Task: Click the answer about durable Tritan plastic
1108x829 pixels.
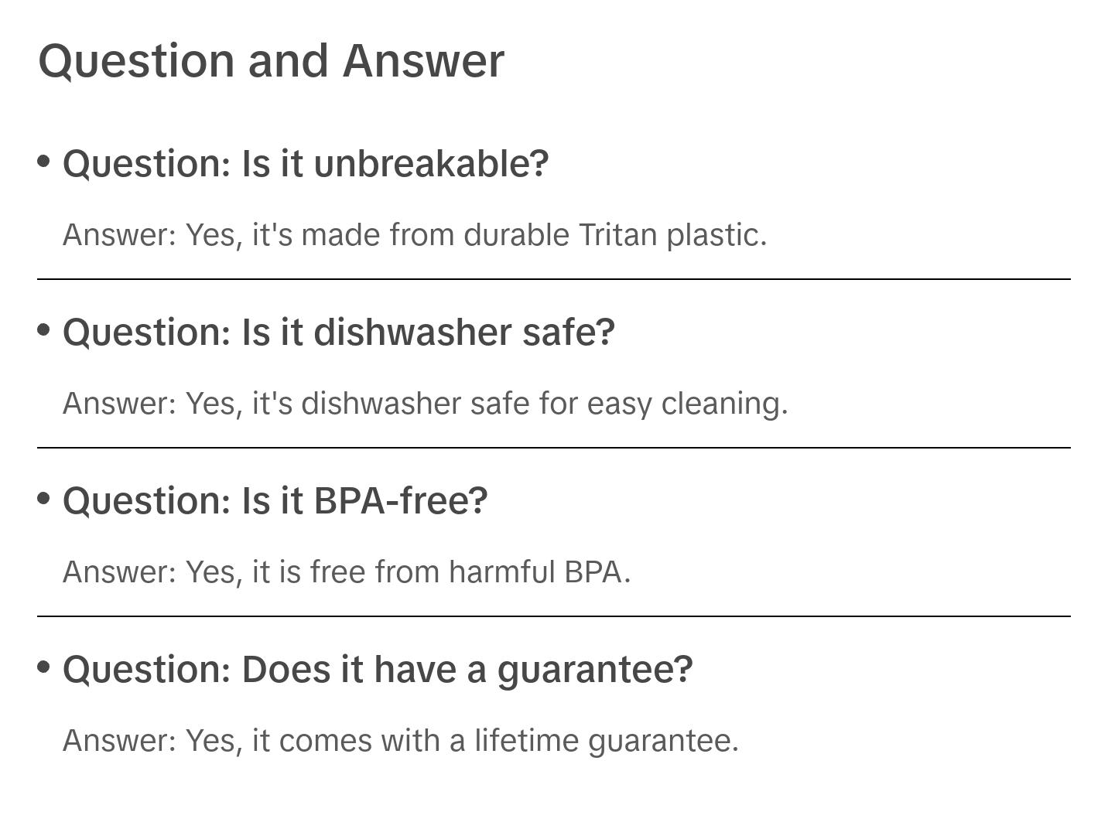Action: tap(415, 235)
